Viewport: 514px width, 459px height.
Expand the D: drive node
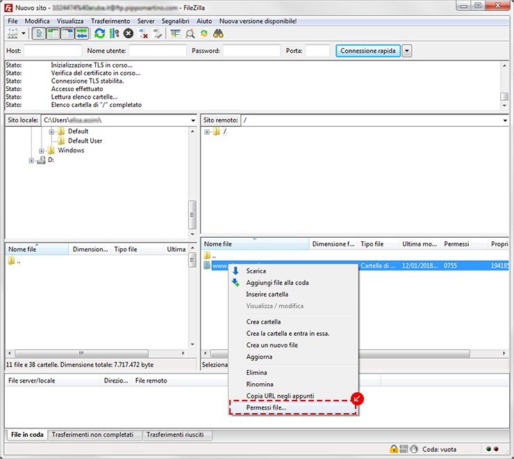click(31, 161)
